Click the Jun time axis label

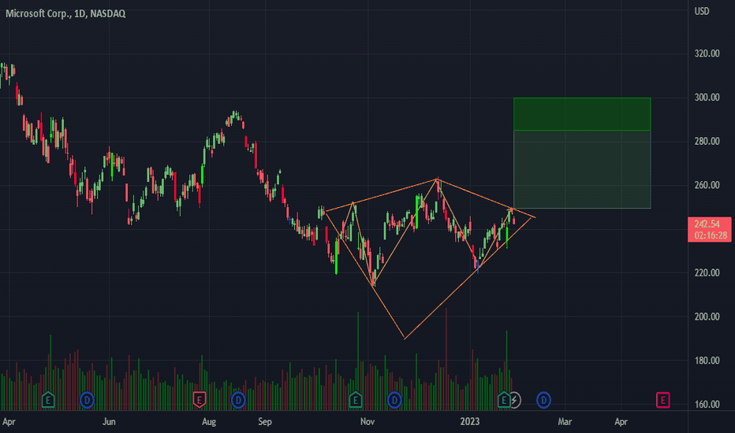109,422
